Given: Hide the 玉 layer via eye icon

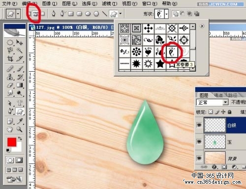Looking at the screenshot, I should pos(199,141).
